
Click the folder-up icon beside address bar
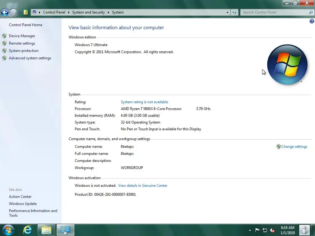click(x=26, y=12)
